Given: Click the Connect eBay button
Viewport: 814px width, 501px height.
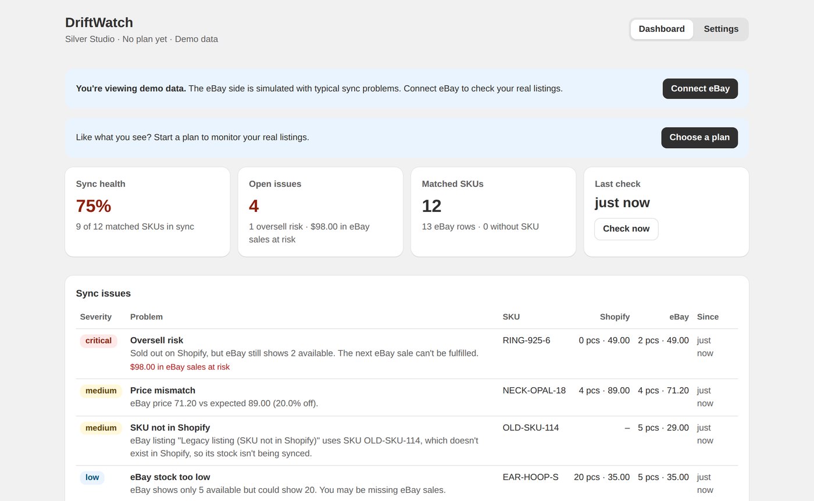Looking at the screenshot, I should (700, 89).
